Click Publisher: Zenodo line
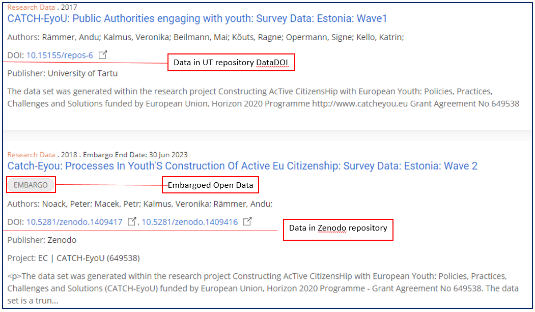This screenshot has width=535, height=312. (x=42, y=240)
